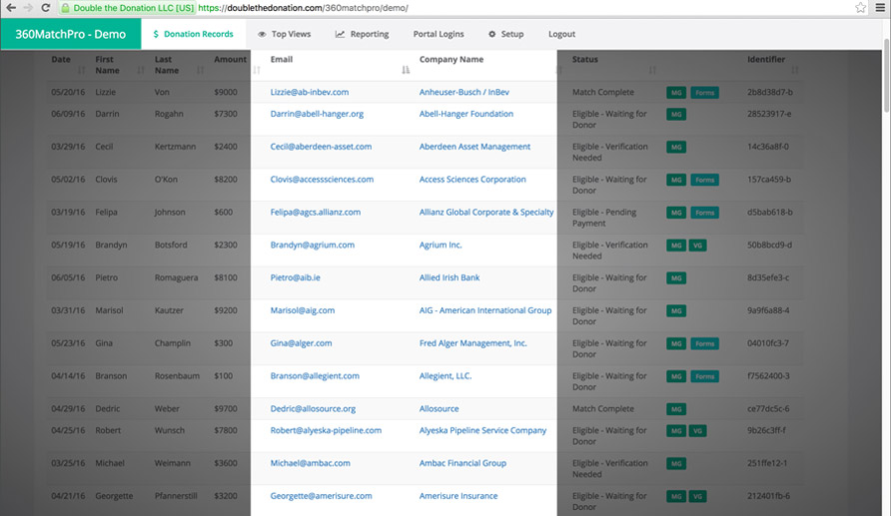Open Access Sciences Corporation link
This screenshot has height=516, width=891.
[472, 180]
